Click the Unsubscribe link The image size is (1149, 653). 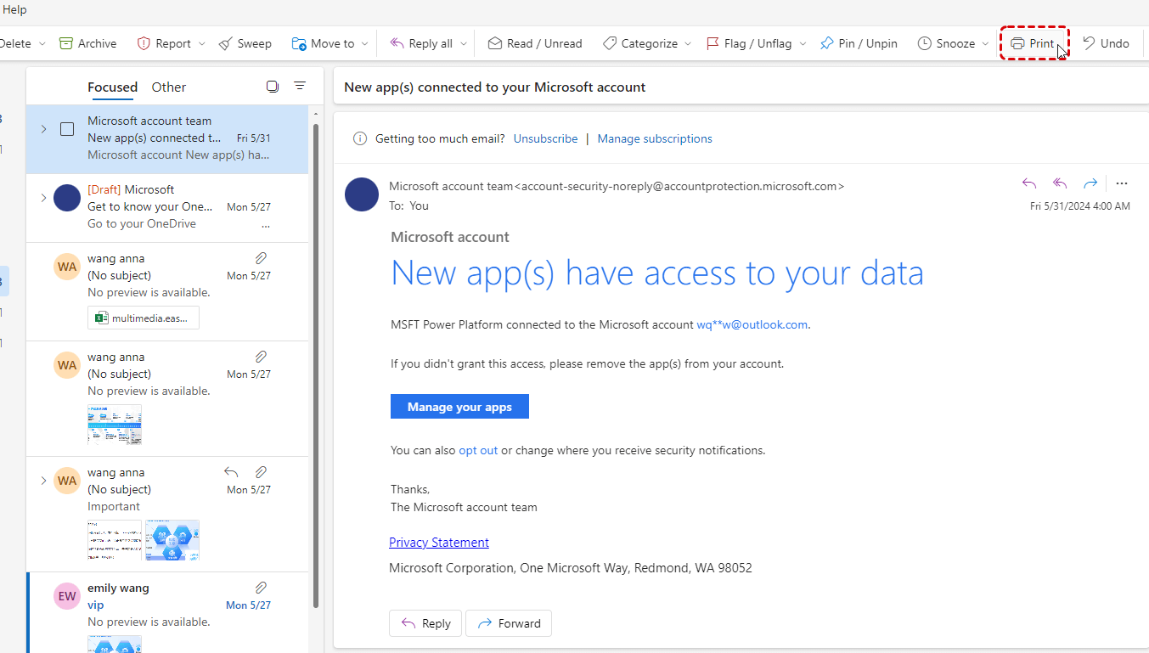click(545, 138)
